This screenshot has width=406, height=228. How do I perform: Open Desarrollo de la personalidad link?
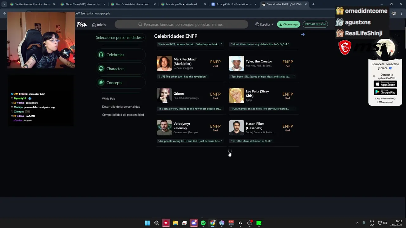121,107
